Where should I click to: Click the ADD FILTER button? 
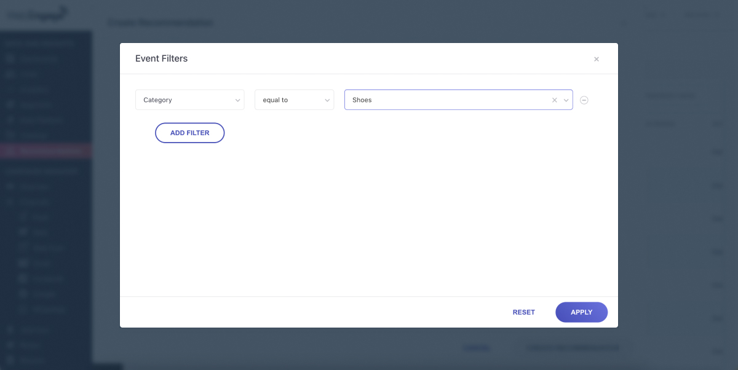[x=189, y=133]
